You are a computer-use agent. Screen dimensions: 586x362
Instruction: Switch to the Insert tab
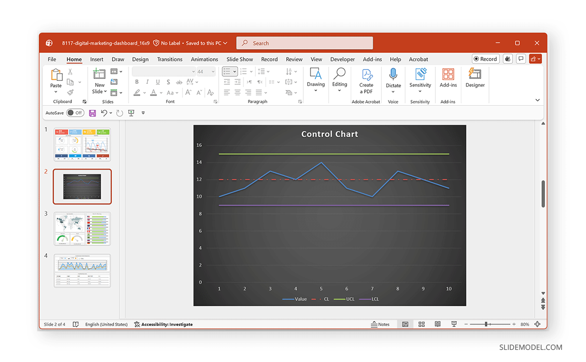tap(97, 59)
